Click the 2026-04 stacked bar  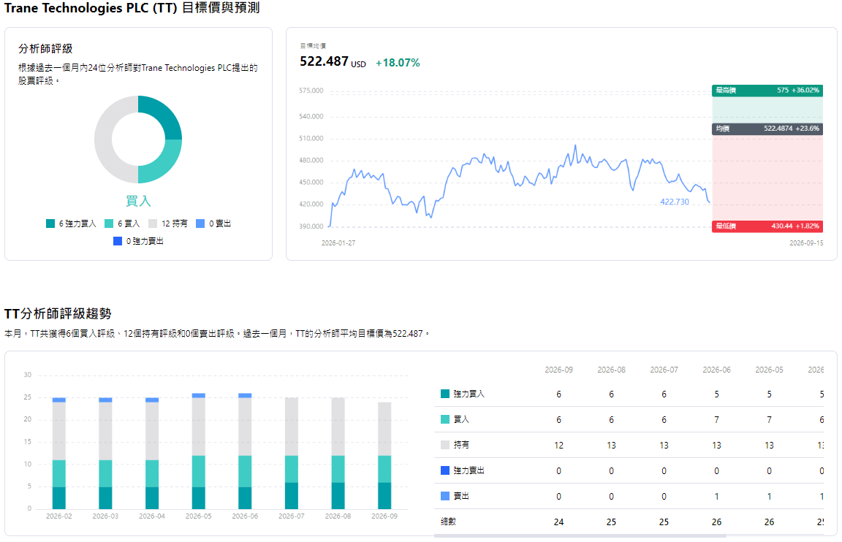pos(152,454)
